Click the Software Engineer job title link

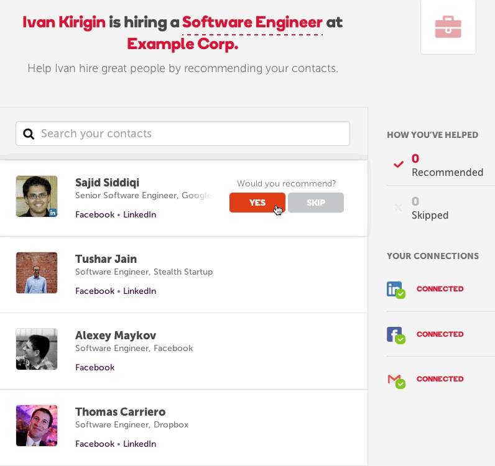click(x=252, y=23)
